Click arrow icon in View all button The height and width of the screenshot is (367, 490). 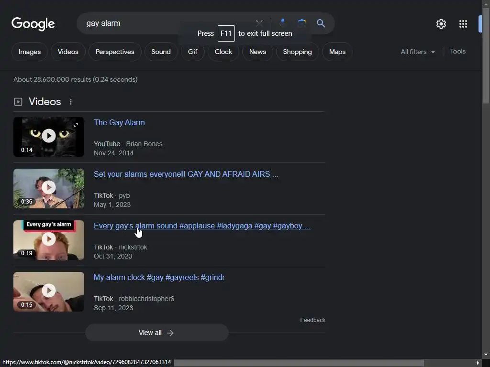click(170, 333)
